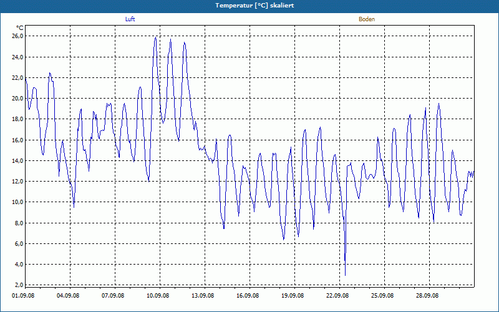
Task: Click the 22,0 y-axis value
Action: 18,77
